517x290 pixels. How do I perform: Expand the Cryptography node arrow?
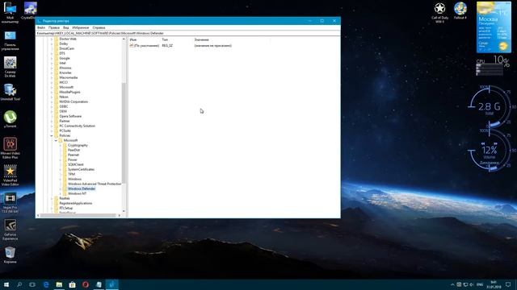60,145
